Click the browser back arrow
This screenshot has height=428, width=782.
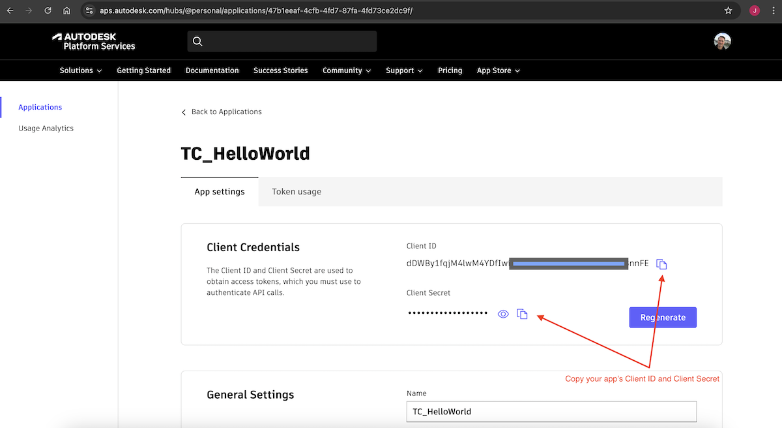[10, 11]
